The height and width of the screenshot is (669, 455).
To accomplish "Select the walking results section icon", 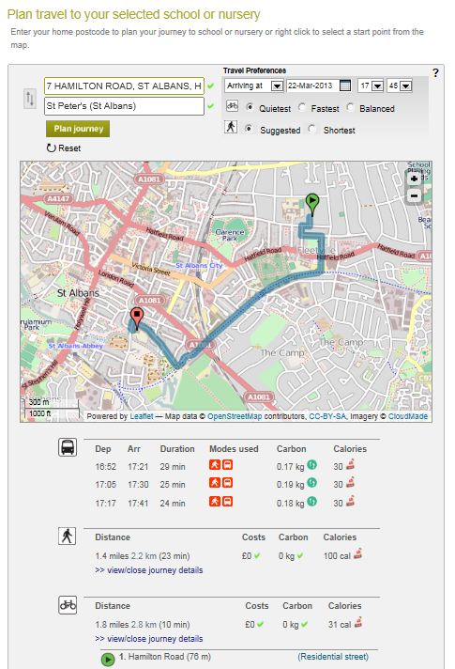I will pyautogui.click(x=67, y=537).
